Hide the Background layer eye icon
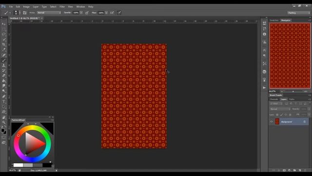The image size is (312, 176). [271, 122]
